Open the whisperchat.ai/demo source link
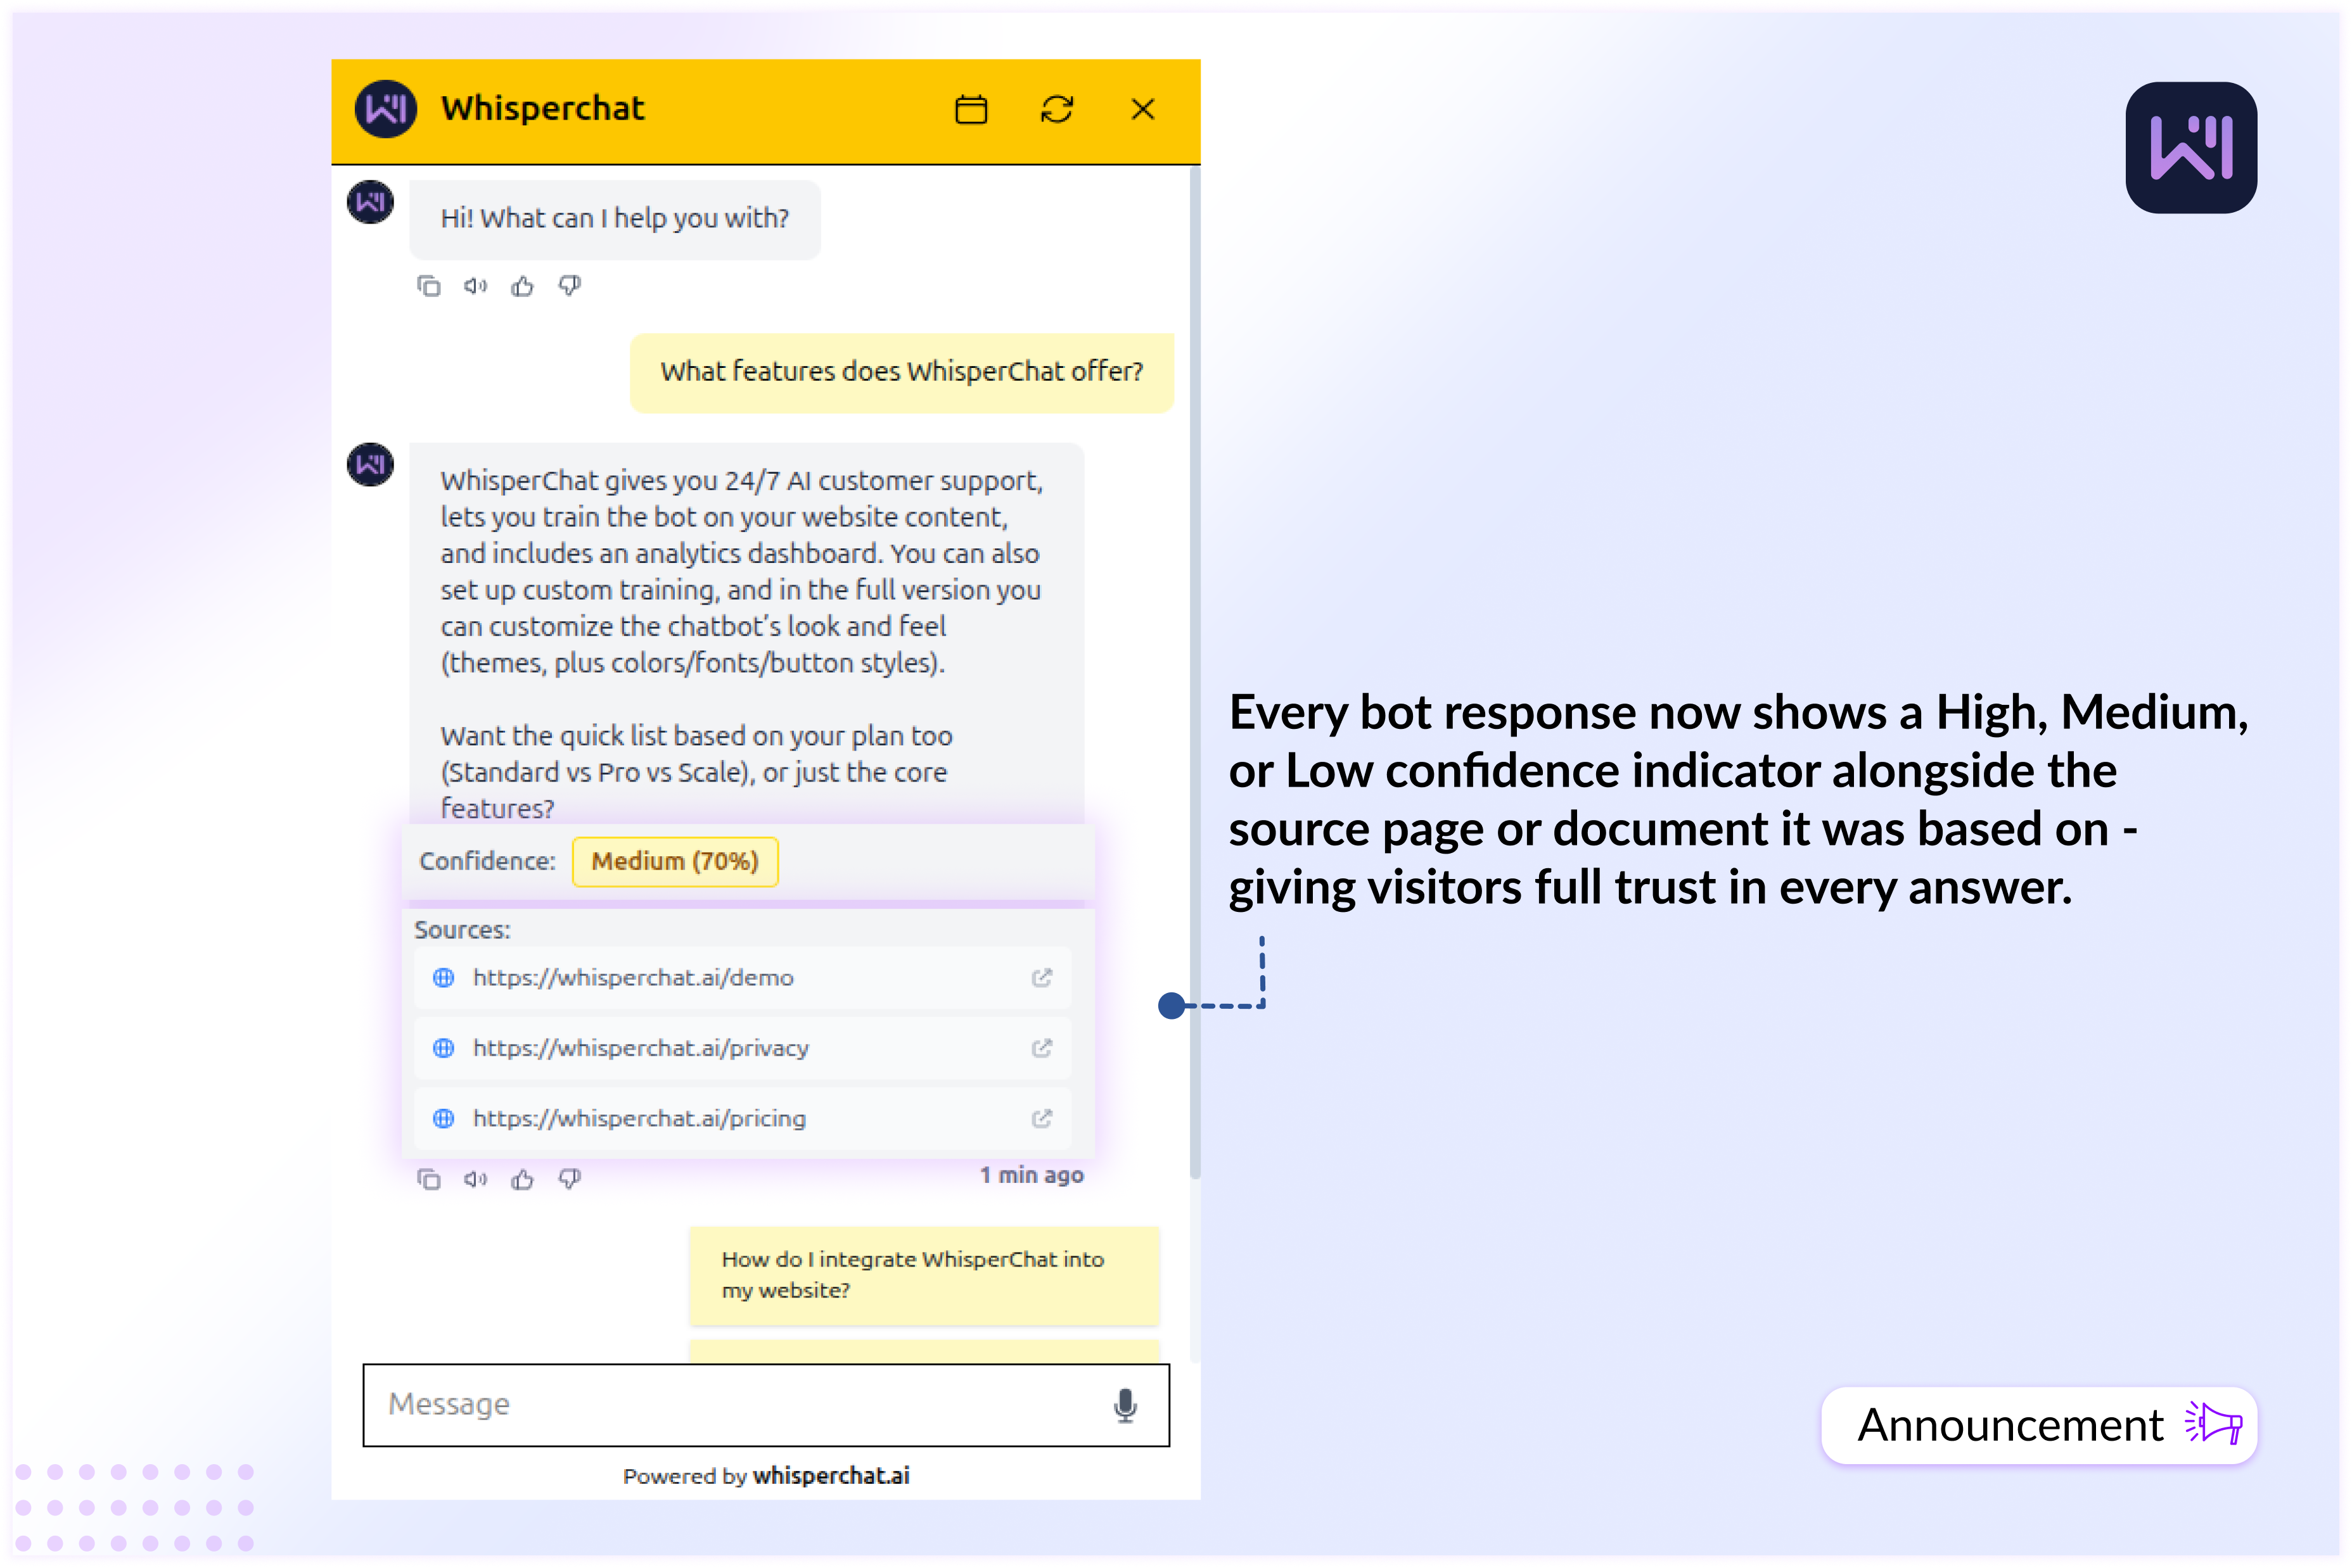Screen dimensions: 2352x1568 (x=743, y=977)
